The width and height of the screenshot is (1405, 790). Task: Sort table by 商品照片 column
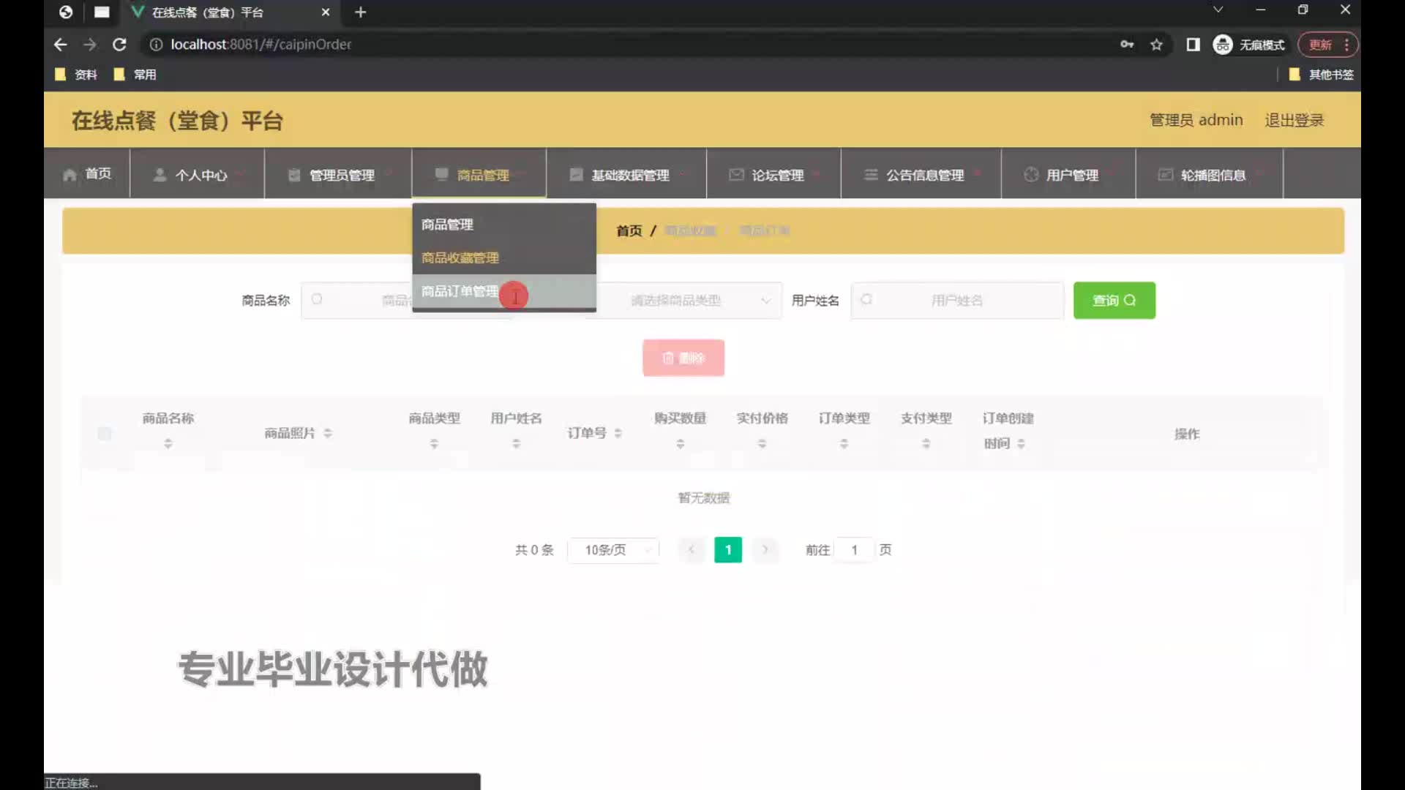(328, 433)
